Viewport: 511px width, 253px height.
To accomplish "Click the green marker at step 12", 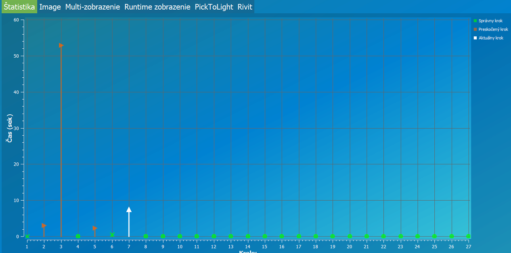I will pos(214,236).
